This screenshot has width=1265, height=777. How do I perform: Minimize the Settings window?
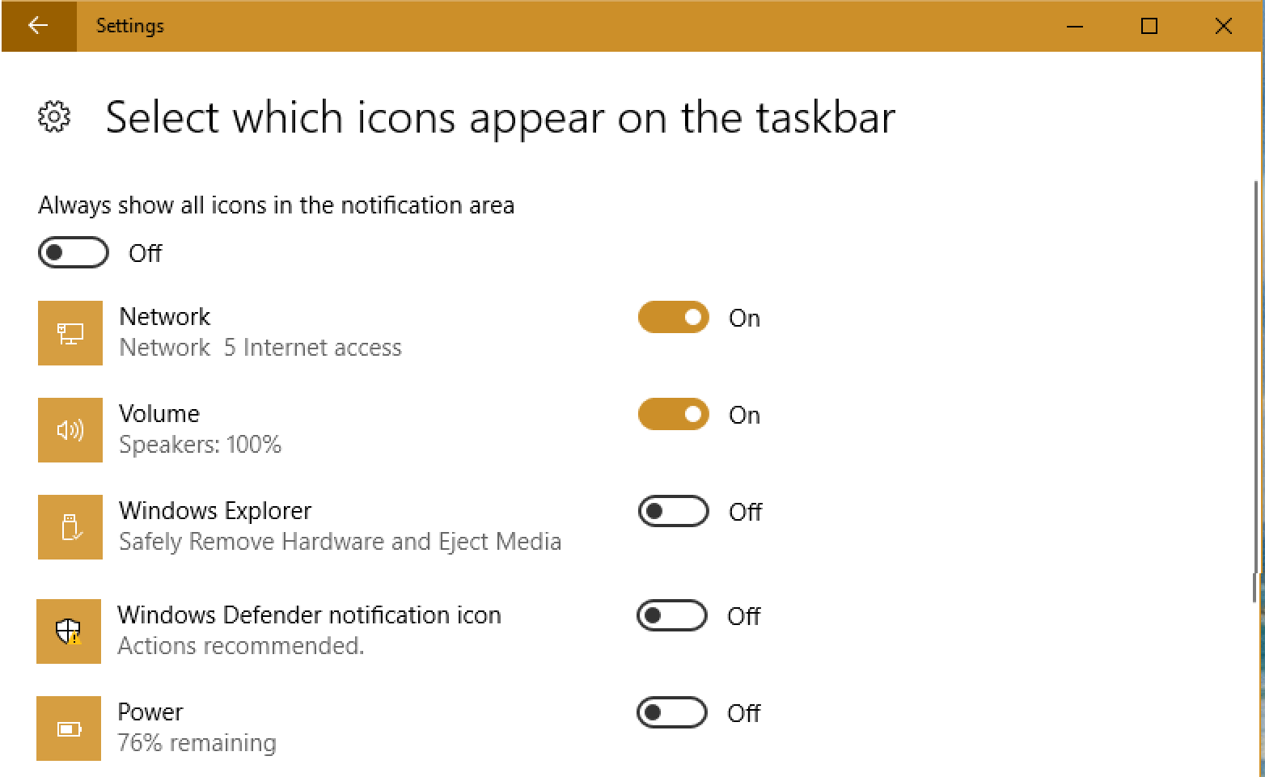tap(1074, 26)
